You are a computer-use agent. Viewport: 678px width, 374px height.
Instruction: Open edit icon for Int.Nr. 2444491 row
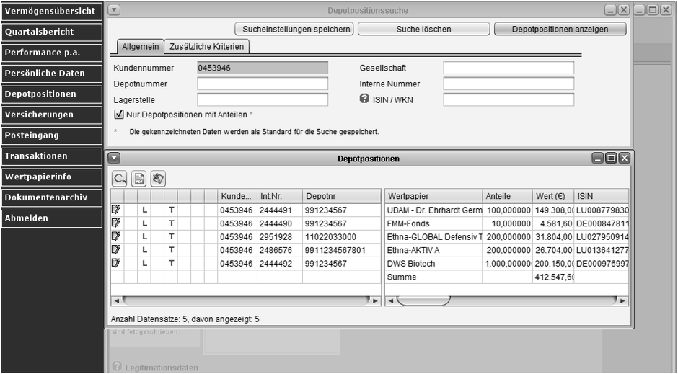pos(115,210)
